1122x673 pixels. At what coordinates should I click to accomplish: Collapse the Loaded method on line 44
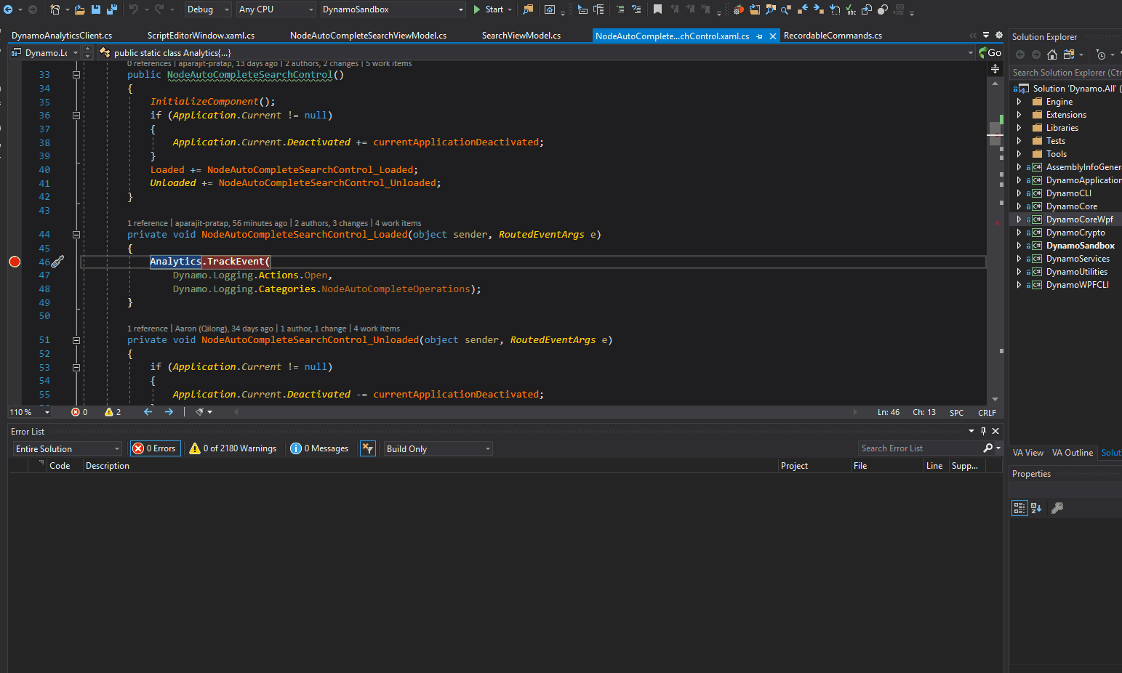click(x=76, y=235)
